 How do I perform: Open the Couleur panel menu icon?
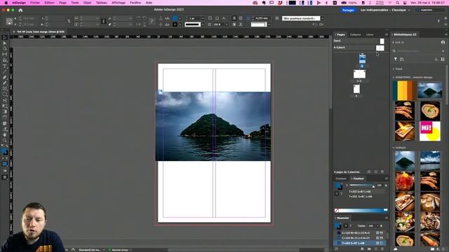point(387,178)
